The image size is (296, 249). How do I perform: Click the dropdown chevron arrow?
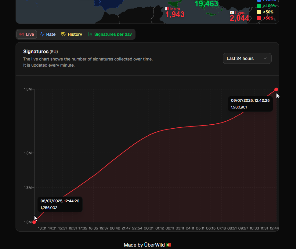tap(265, 58)
